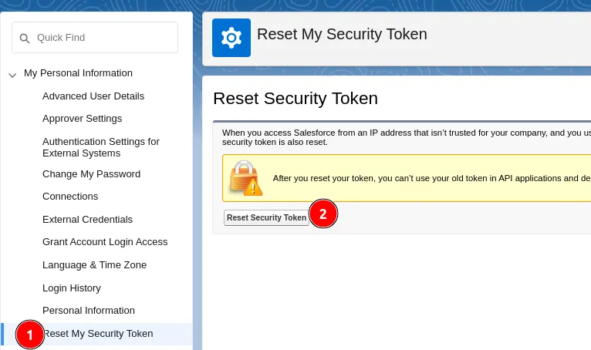
Task: View Login History
Action: [72, 288]
